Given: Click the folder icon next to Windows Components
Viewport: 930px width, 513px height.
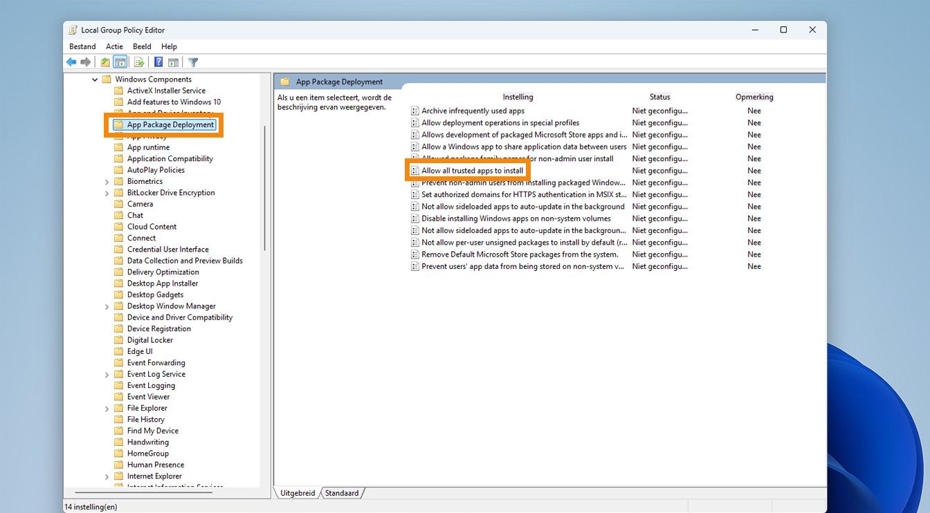Looking at the screenshot, I should click(107, 79).
